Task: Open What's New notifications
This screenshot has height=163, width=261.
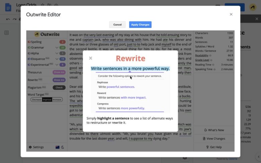Action: tap(214, 130)
